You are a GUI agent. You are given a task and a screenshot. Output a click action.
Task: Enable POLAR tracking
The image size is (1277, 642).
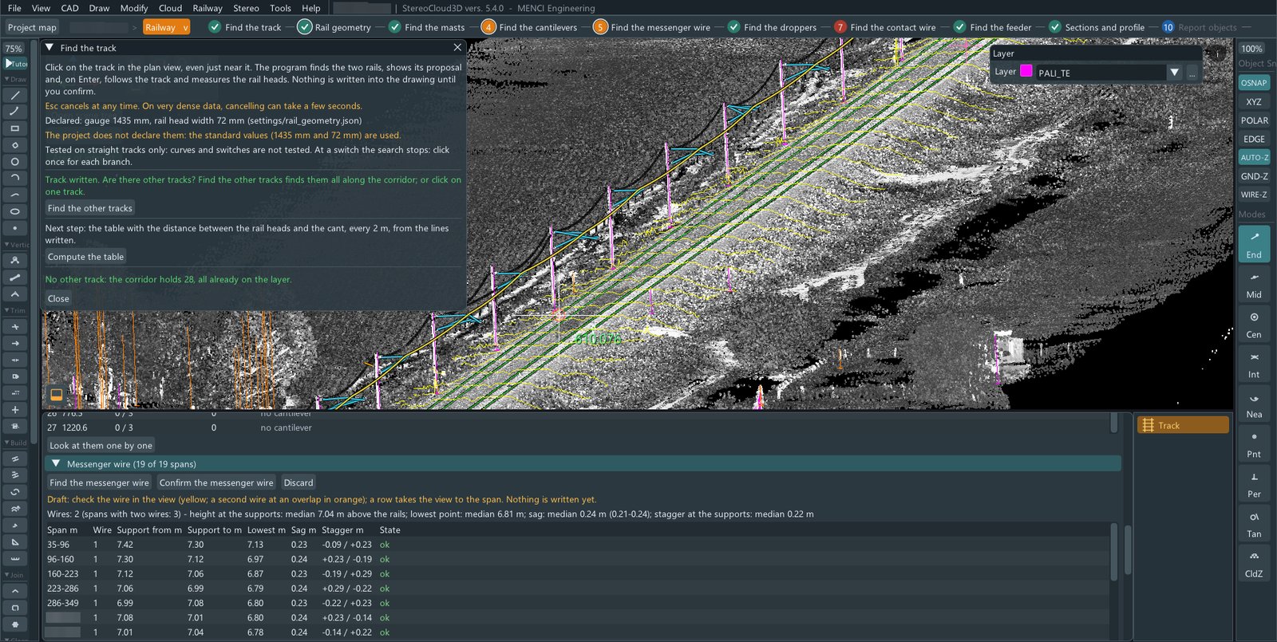[1254, 120]
